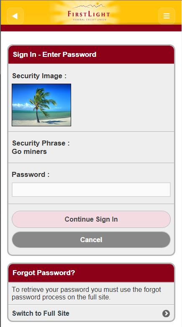Click the forgot password instructions text
Image resolution: width=182 pixels, height=327 pixels.
click(x=87, y=293)
